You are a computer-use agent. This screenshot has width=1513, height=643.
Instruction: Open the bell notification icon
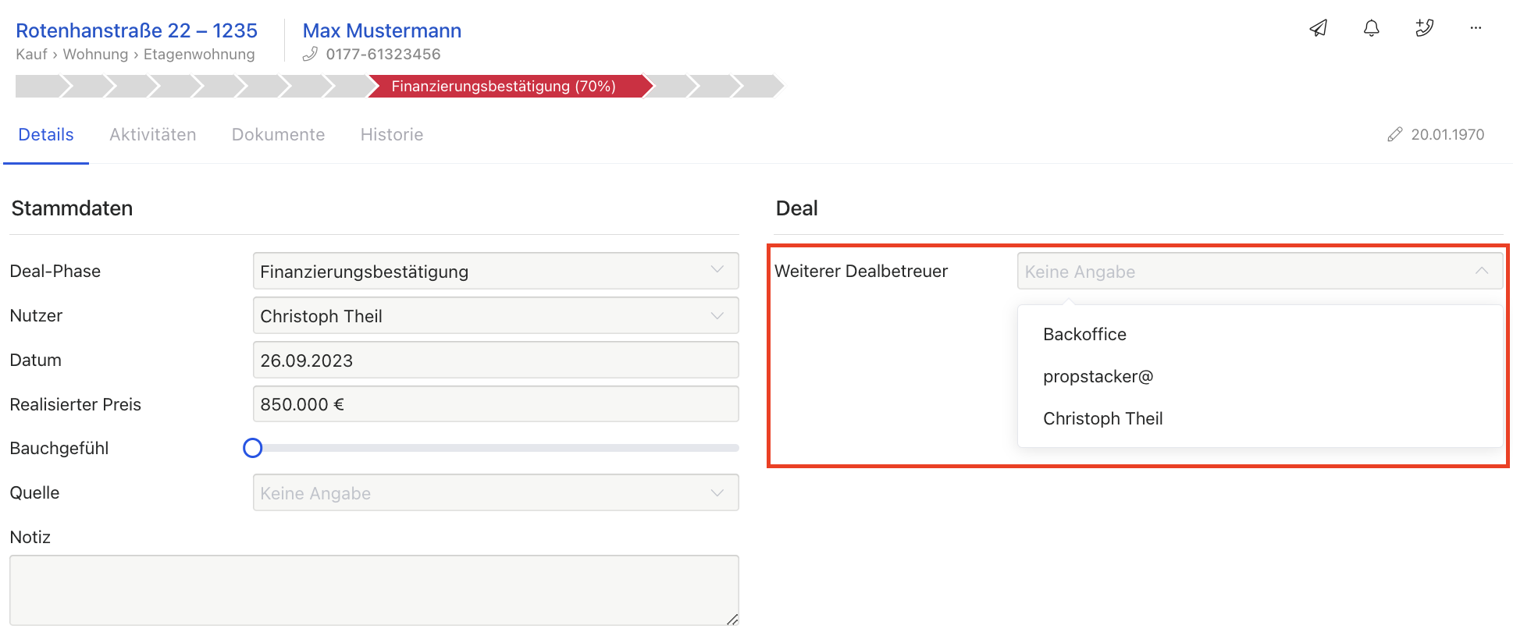coord(1371,28)
